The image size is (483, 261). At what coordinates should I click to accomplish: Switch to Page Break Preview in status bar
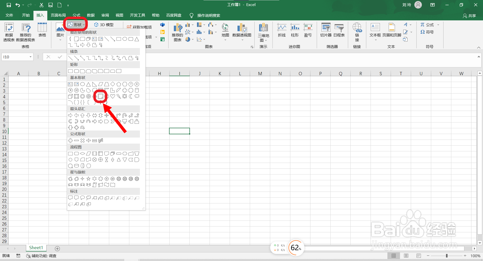pyautogui.click(x=419, y=256)
